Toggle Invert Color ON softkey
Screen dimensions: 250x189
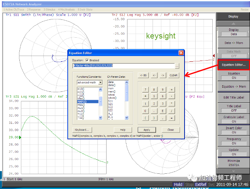pyautogui.click(x=234, y=130)
